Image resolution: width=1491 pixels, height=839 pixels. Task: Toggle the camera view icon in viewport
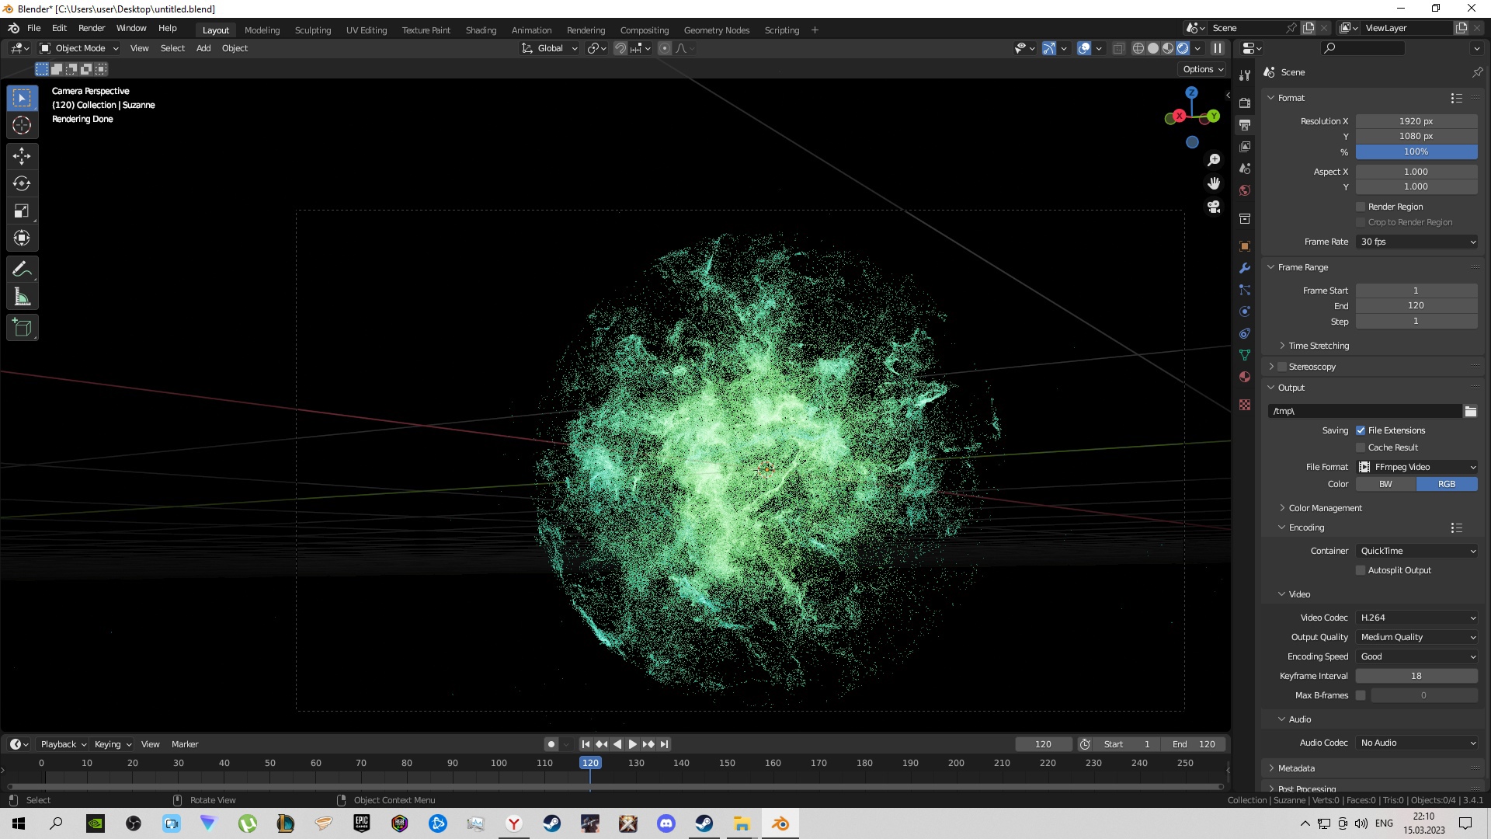(1214, 207)
